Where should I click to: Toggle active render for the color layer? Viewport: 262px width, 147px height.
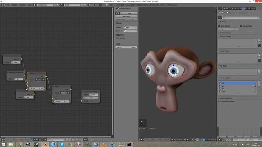(255, 91)
